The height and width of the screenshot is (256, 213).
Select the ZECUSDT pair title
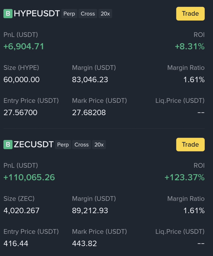tap(34, 144)
